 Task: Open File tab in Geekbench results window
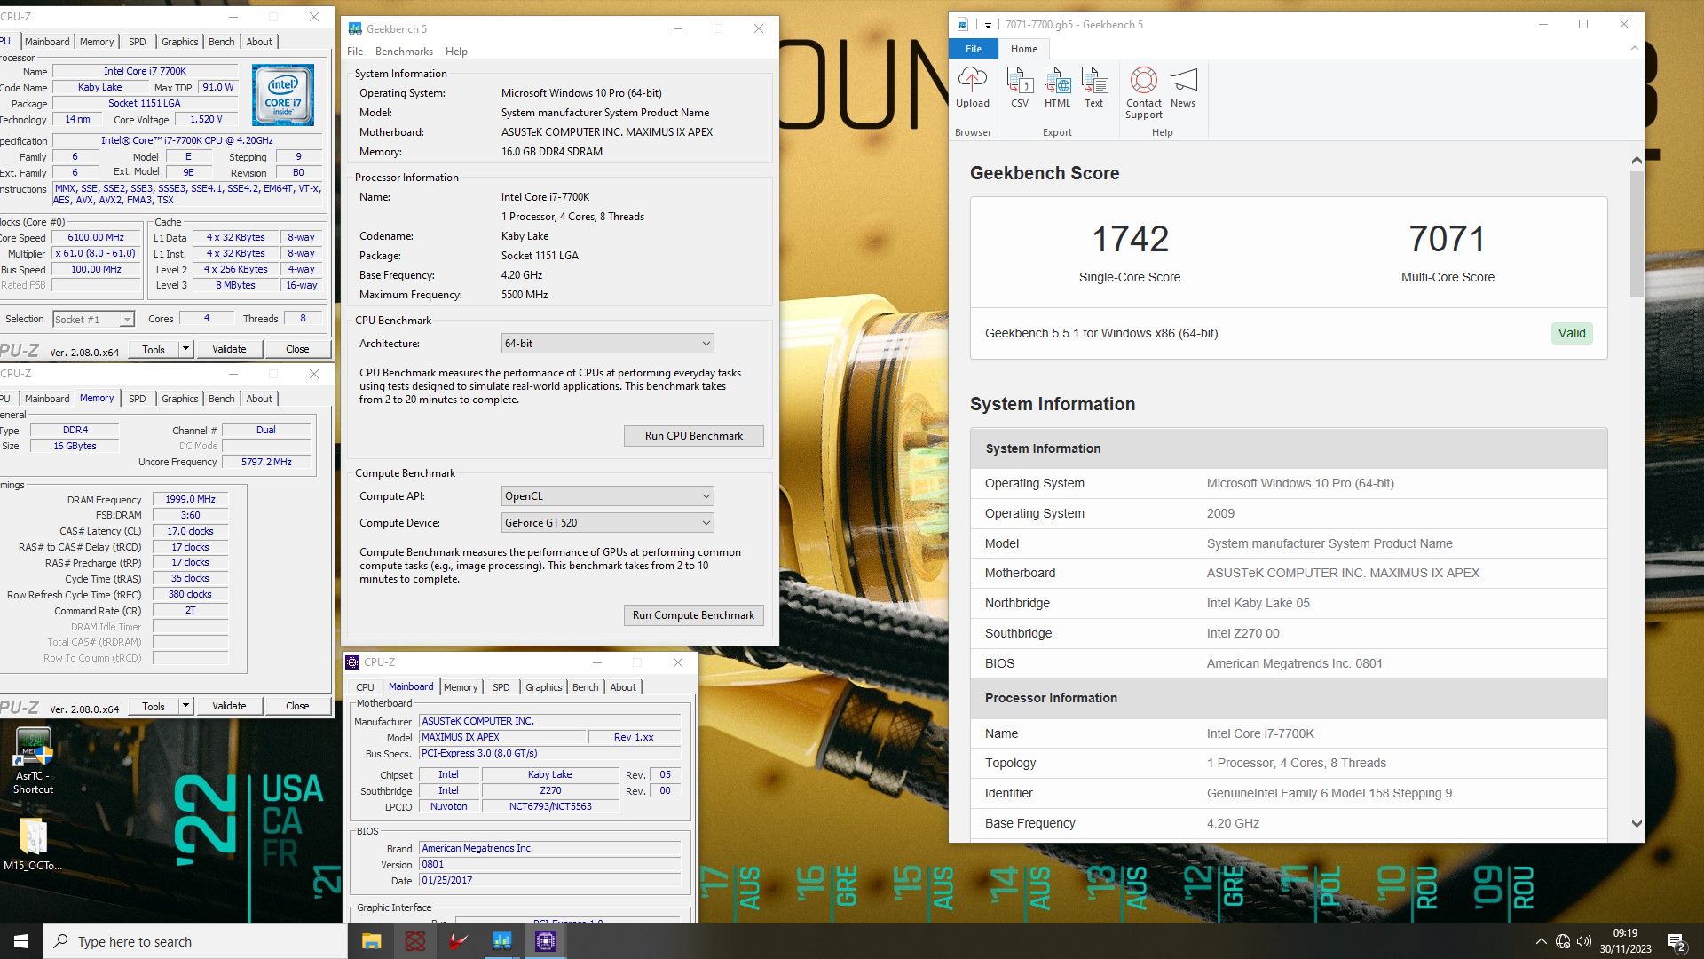tap(974, 49)
